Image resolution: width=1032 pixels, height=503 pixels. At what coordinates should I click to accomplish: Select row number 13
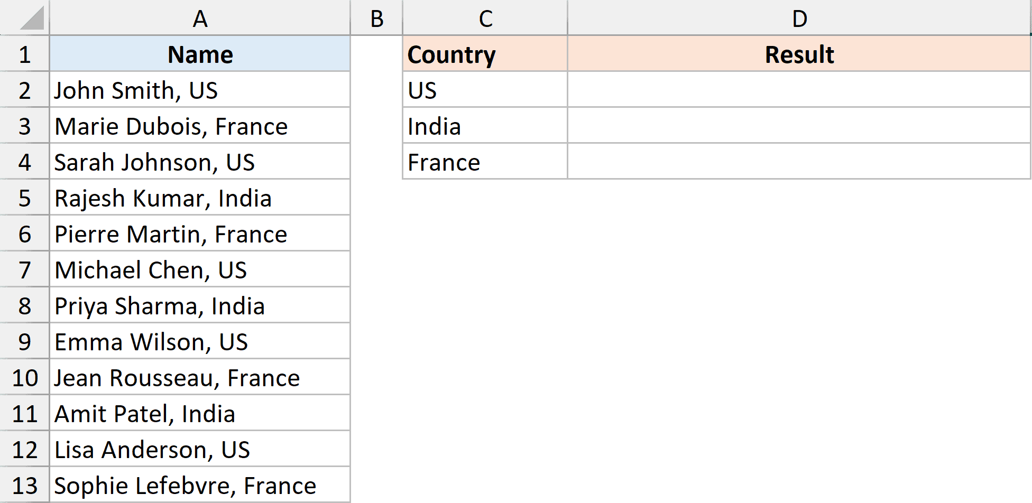coord(24,485)
